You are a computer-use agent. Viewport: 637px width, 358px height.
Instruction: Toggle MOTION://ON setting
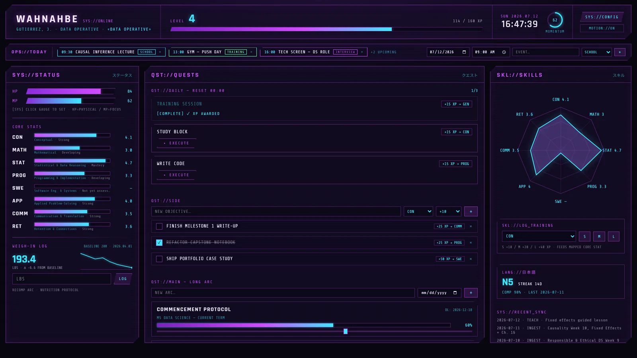[x=602, y=28]
